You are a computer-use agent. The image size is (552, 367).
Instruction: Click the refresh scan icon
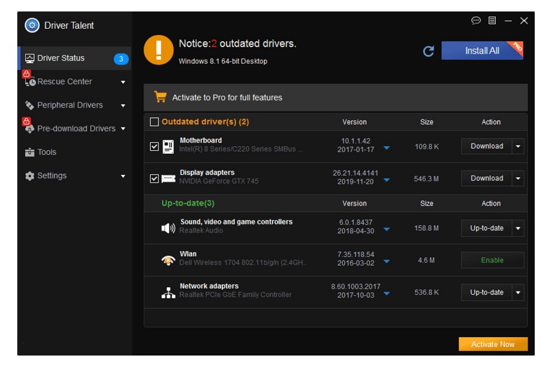point(428,51)
